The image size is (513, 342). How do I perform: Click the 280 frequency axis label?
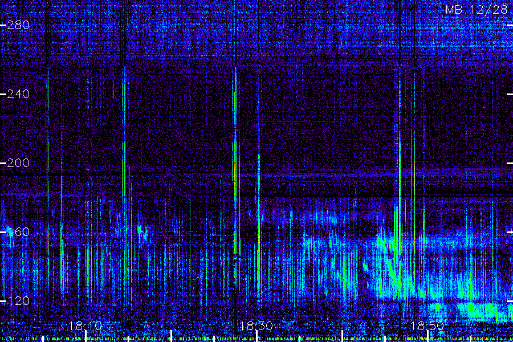(x=18, y=25)
